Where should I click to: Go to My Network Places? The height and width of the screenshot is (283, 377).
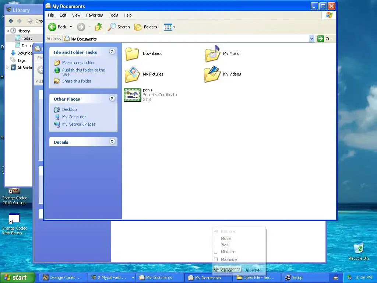tap(79, 124)
